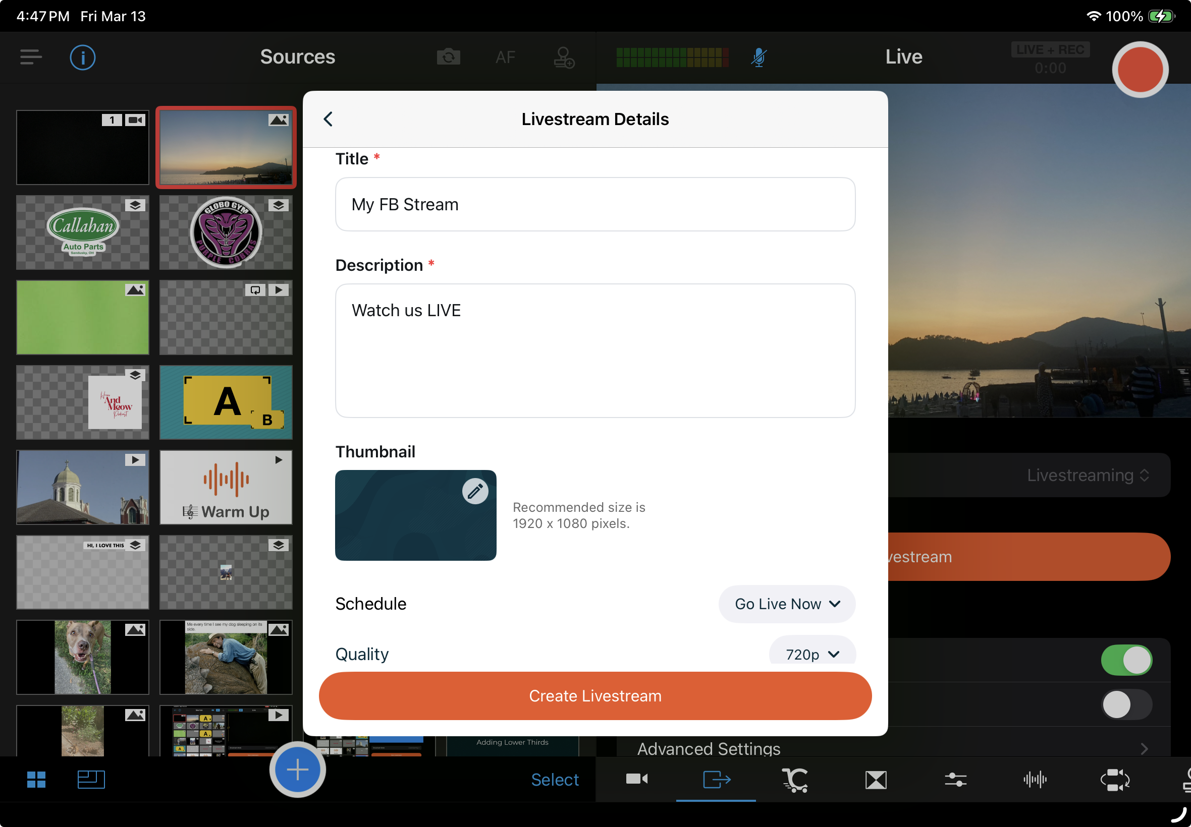This screenshot has width=1191, height=827.
Task: Click the back chevron in Livestream Details
Action: [x=328, y=119]
